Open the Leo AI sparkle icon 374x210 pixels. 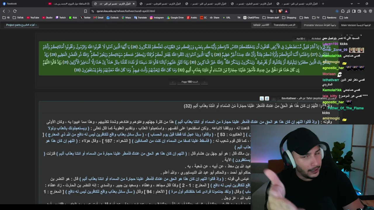(x=365, y=11)
